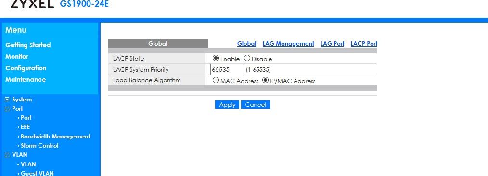Open the Monitor menu

pyautogui.click(x=17, y=57)
